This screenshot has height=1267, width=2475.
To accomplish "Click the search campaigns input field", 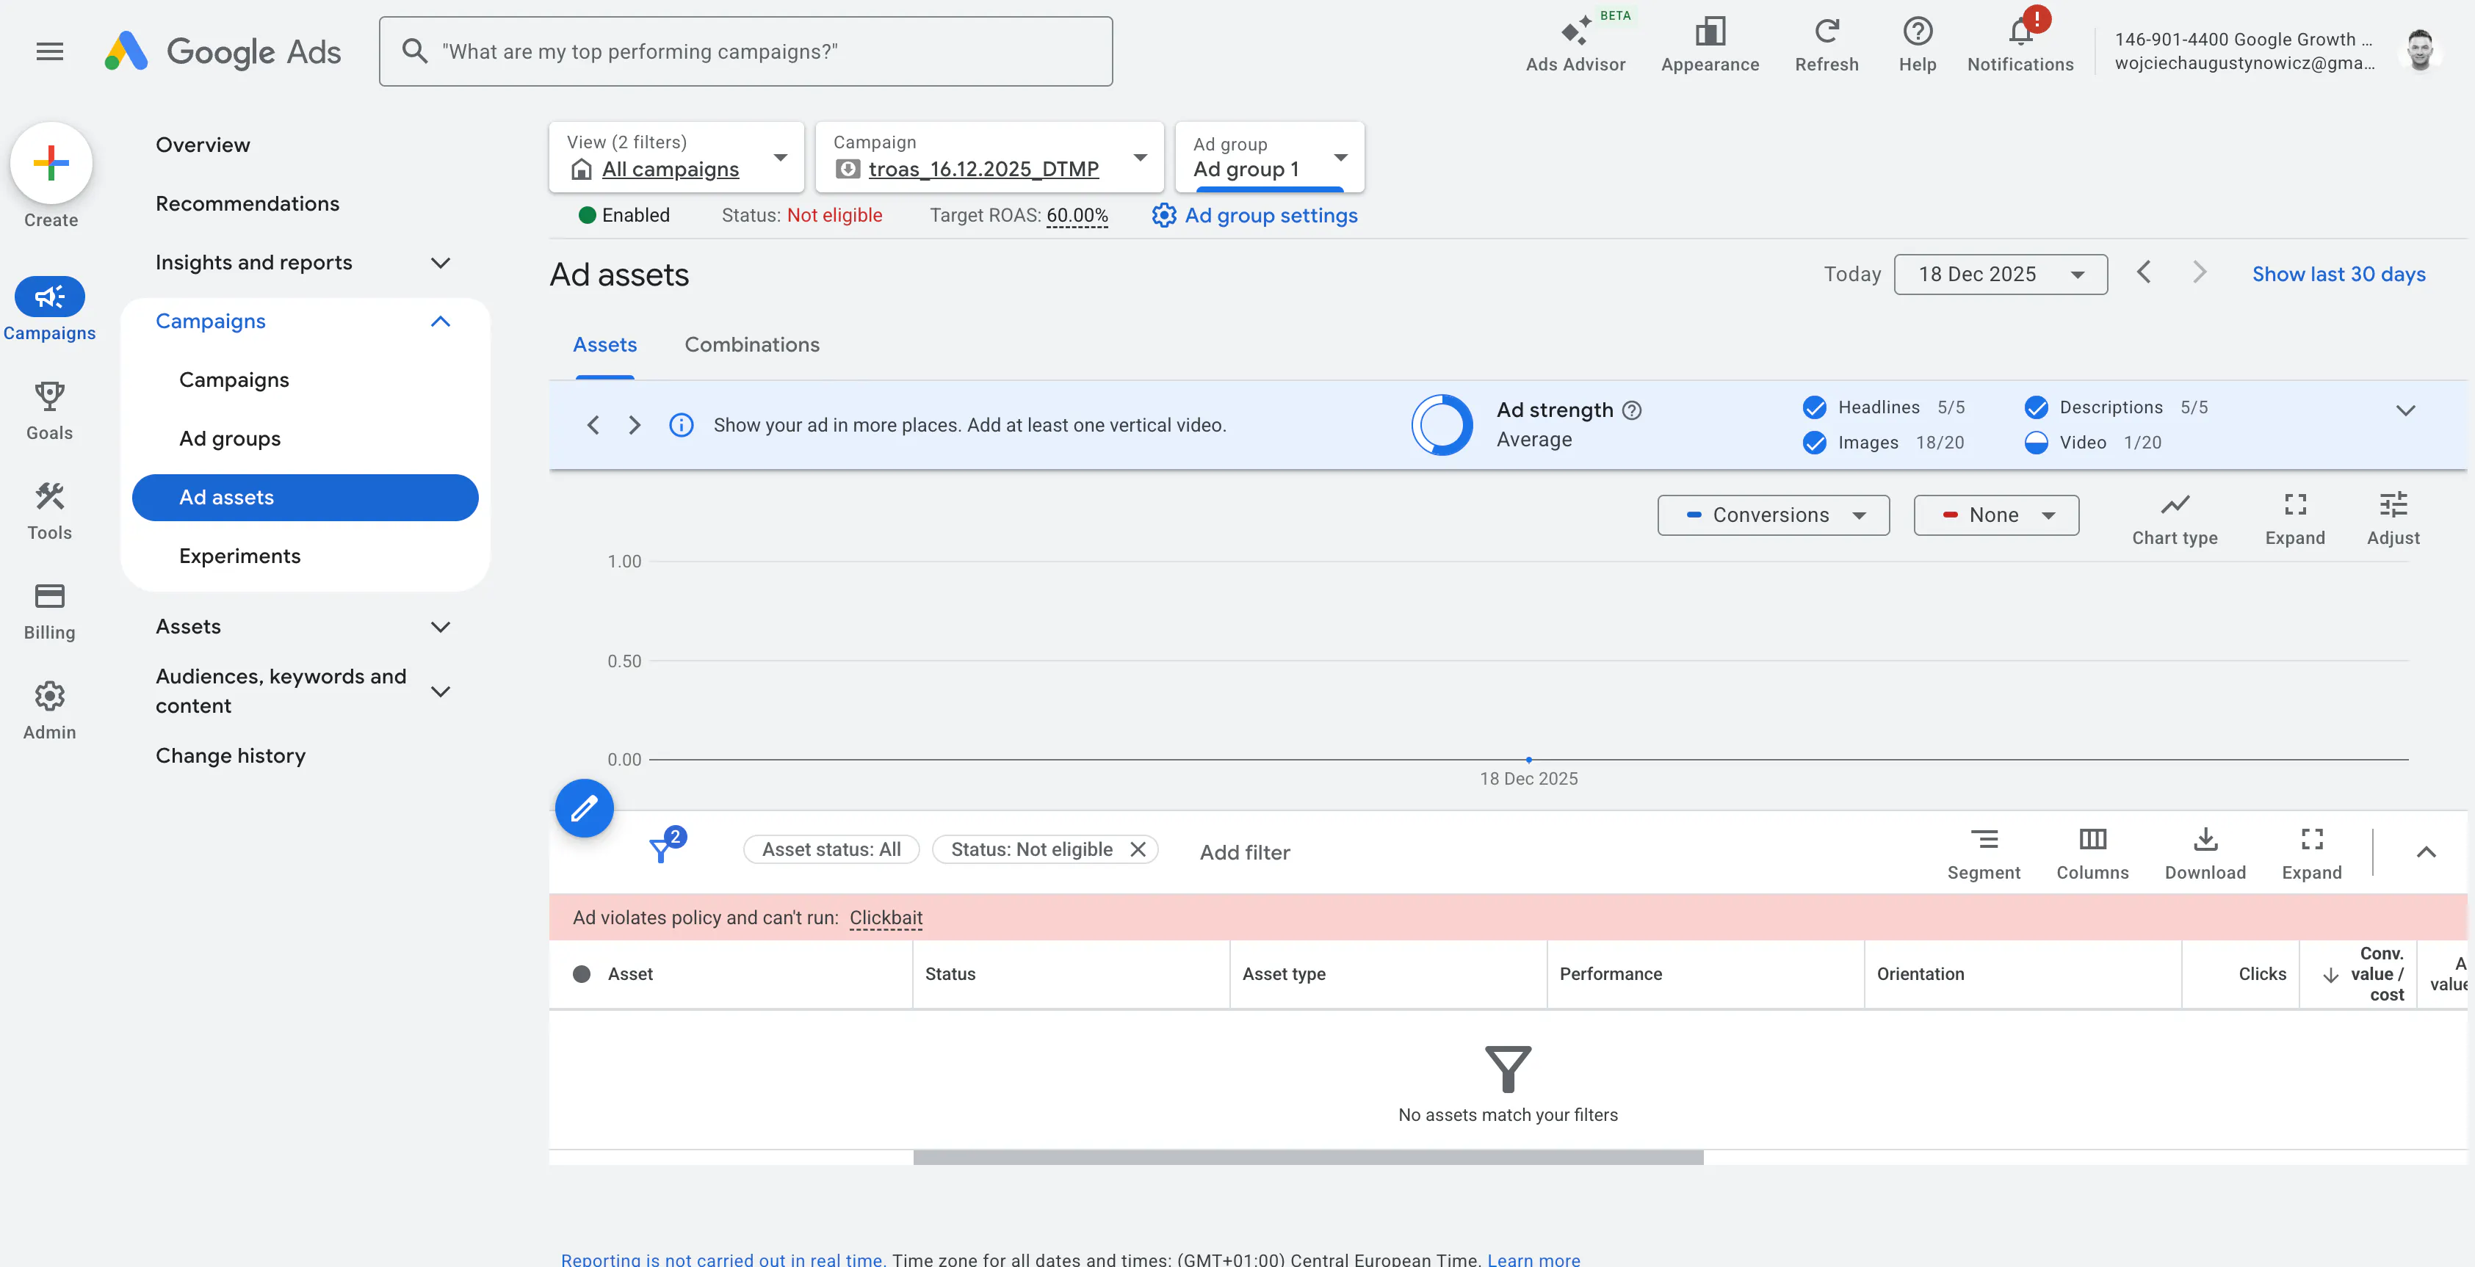I will point(745,51).
